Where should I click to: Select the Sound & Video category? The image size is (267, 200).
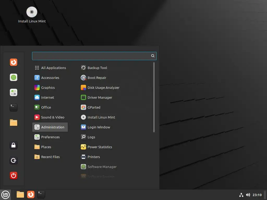[50, 117]
